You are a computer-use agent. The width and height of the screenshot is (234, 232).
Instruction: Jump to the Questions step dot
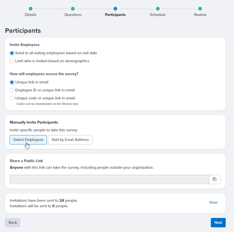73,9
